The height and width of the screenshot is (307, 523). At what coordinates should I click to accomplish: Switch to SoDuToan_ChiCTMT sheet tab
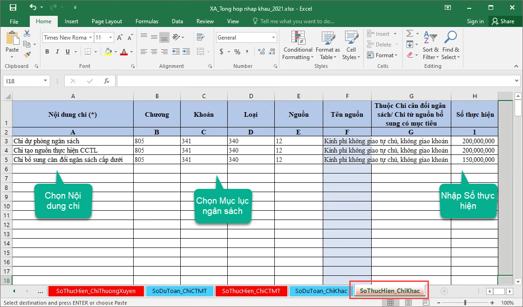[x=179, y=291]
